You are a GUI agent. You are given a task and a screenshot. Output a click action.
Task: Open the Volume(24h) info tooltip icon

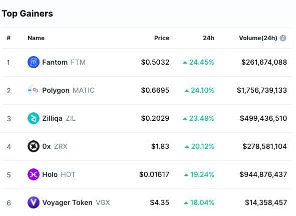pyautogui.click(x=283, y=38)
